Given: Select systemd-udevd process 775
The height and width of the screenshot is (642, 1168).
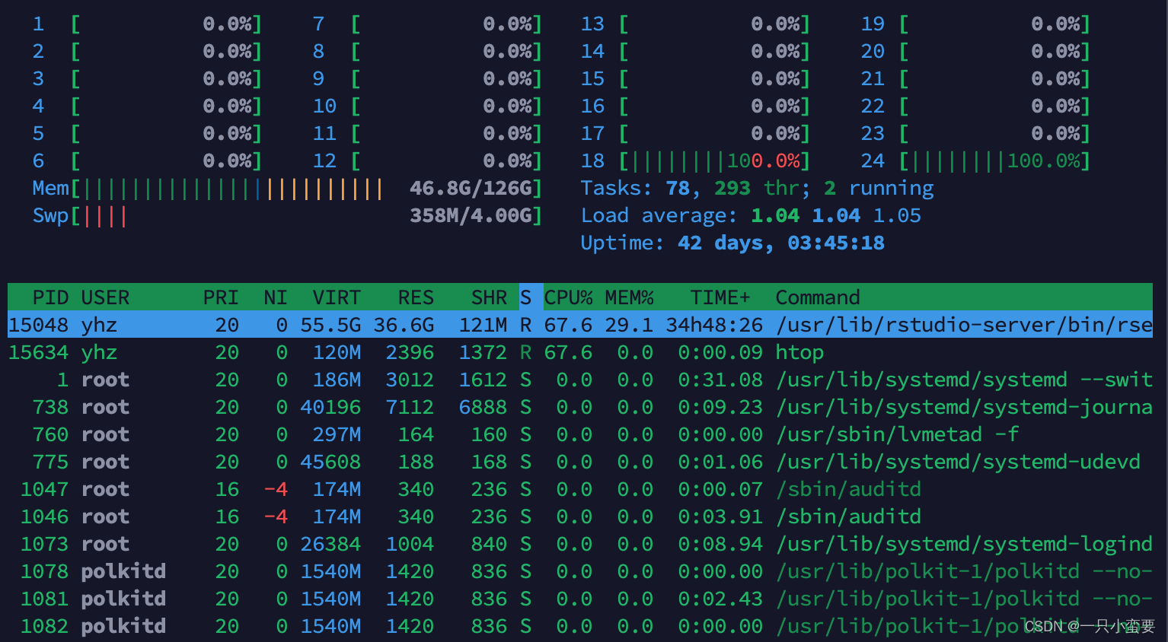Looking at the screenshot, I should (x=580, y=462).
